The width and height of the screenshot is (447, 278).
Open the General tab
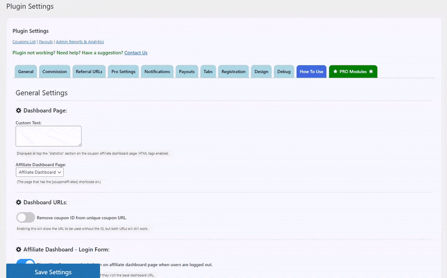tap(26, 71)
